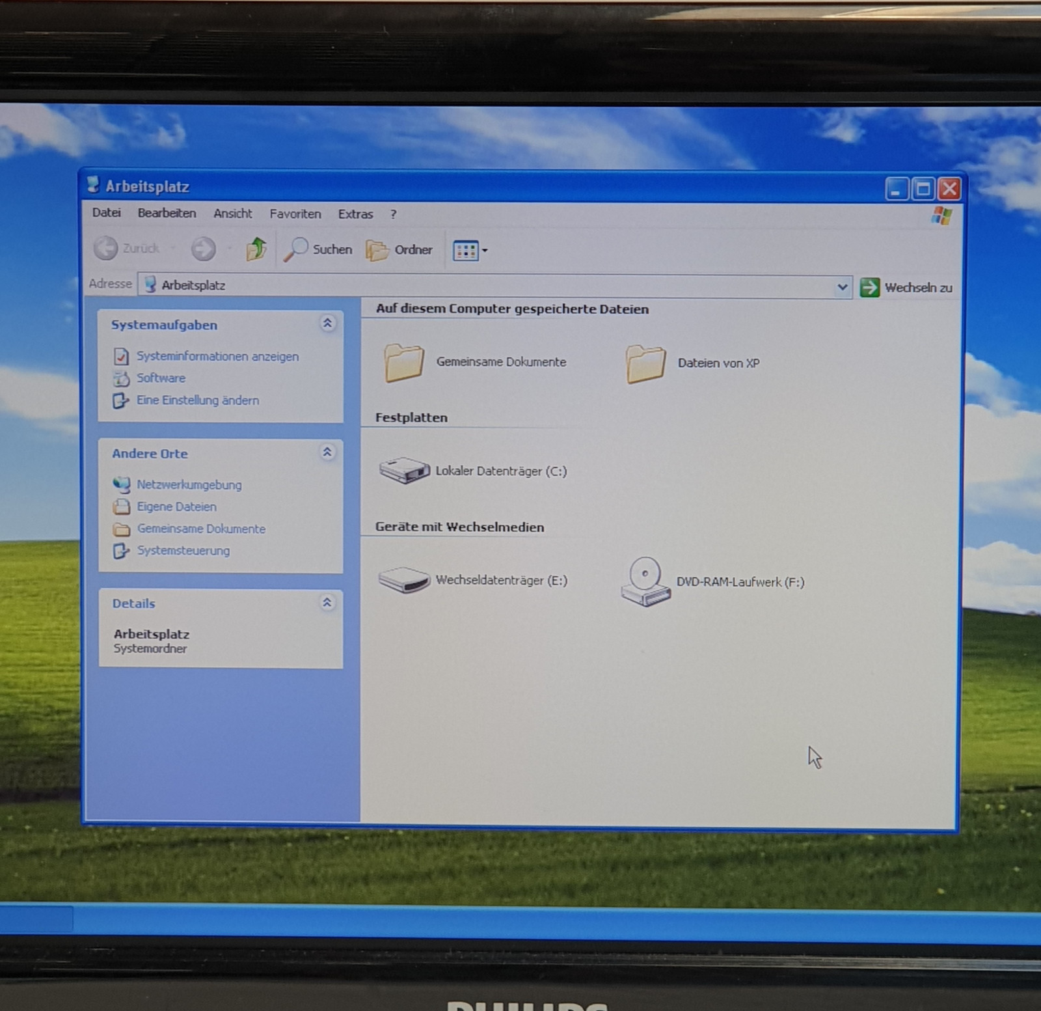
Task: Select DVD-RAM-Laufwerk (F:) drive icon
Action: point(645,582)
